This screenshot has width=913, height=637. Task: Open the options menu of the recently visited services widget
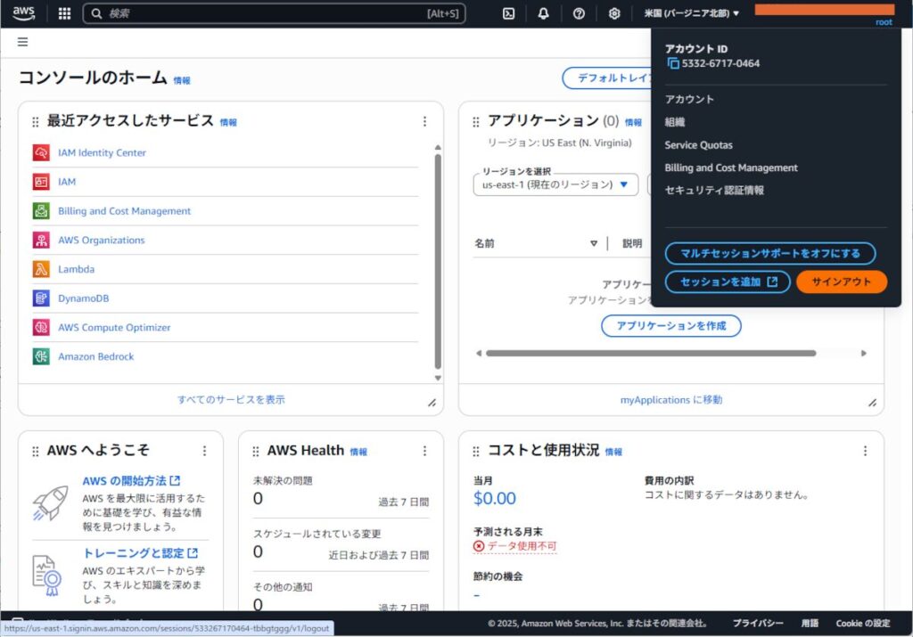point(424,121)
